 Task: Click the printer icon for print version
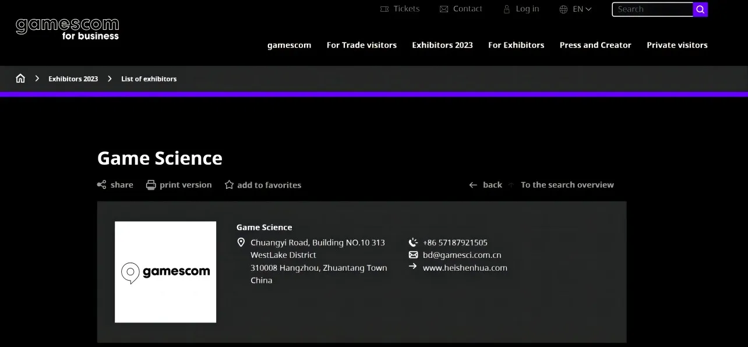tap(151, 185)
